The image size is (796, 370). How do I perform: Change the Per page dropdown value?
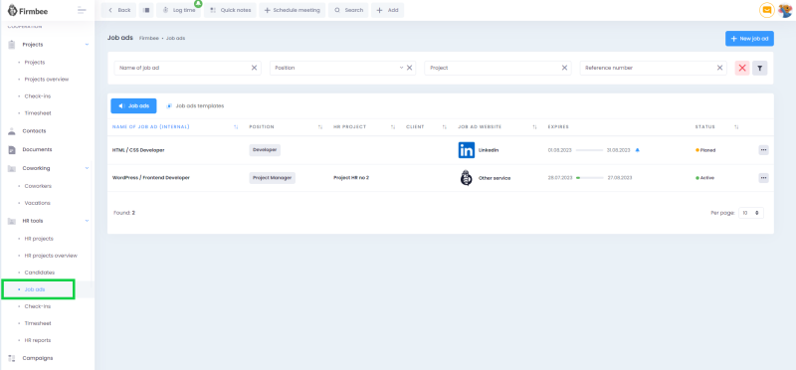751,213
